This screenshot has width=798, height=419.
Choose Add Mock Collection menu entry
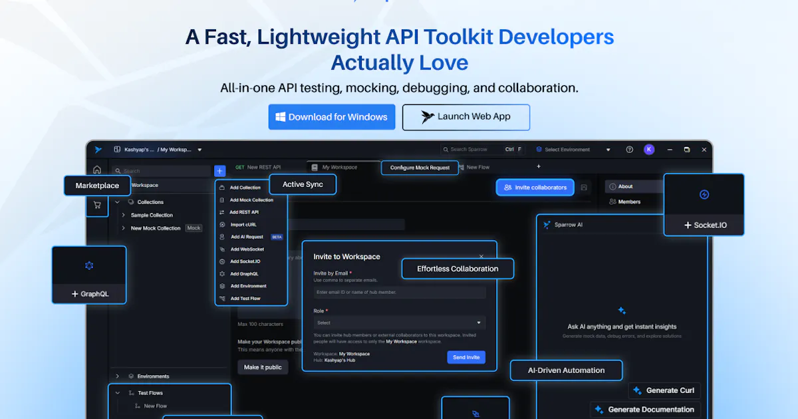251,200
